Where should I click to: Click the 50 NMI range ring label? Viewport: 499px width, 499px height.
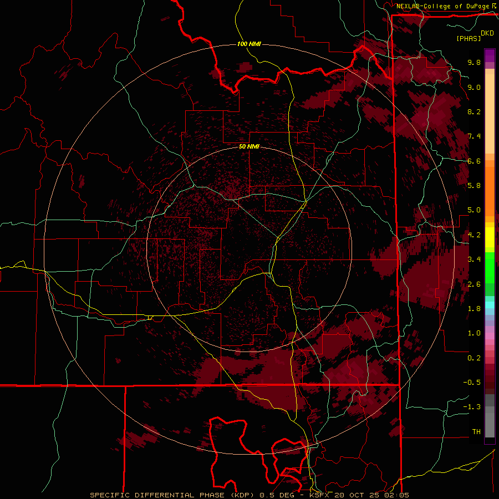point(249,146)
